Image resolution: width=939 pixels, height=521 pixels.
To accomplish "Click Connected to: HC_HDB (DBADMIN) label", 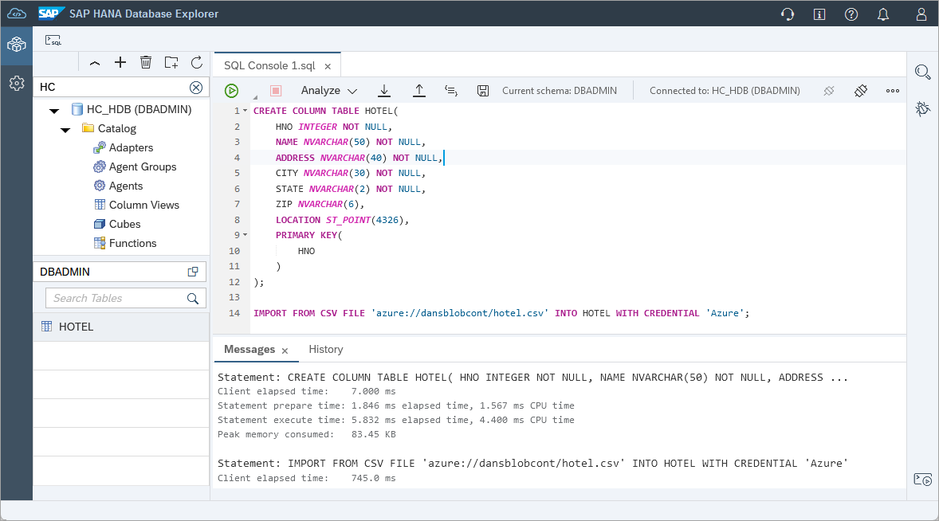I will [725, 91].
